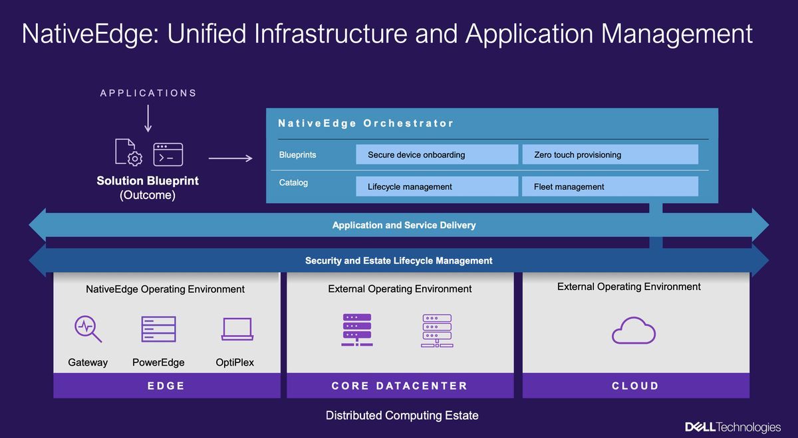
Task: Click External Operating Environment in Cloud panel
Action: point(629,287)
